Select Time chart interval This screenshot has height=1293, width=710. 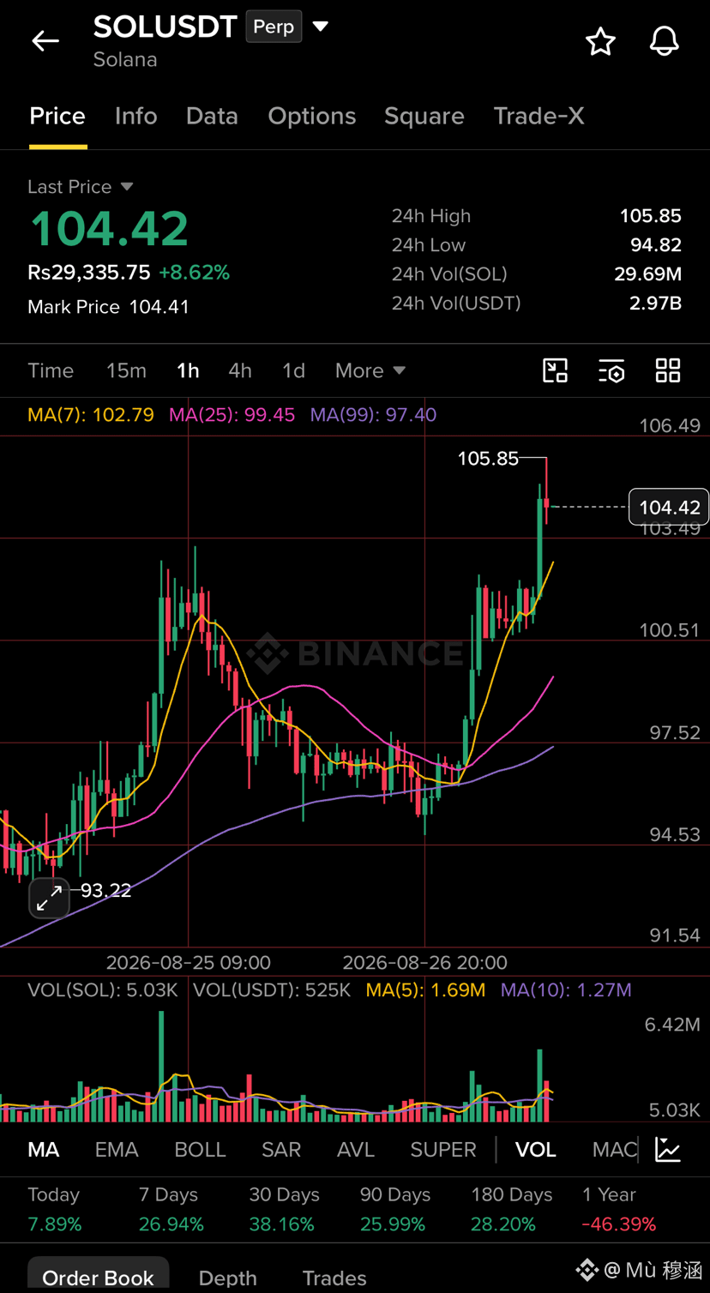[51, 370]
